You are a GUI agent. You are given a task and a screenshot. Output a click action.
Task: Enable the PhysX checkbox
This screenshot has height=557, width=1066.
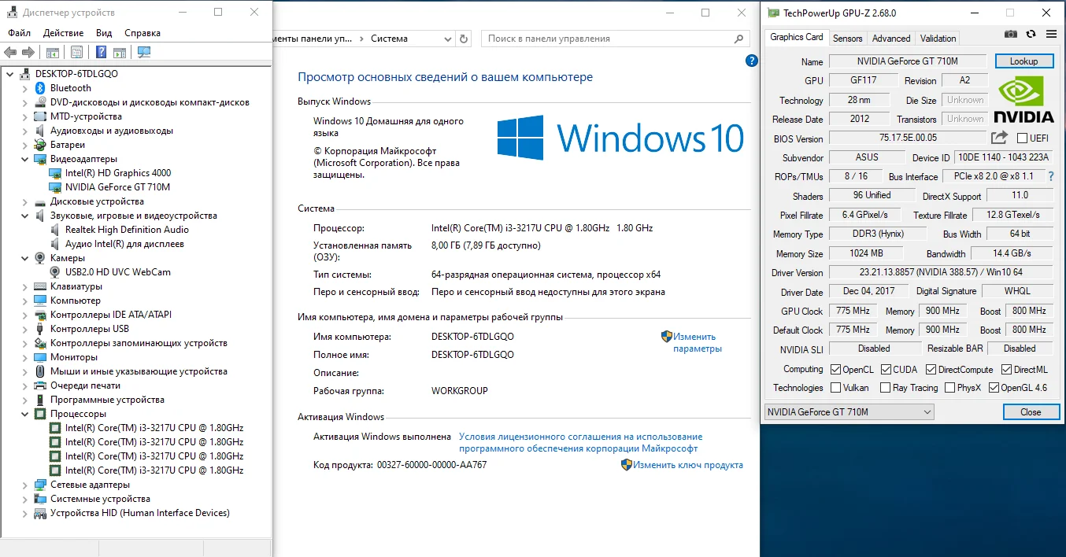pyautogui.click(x=949, y=388)
